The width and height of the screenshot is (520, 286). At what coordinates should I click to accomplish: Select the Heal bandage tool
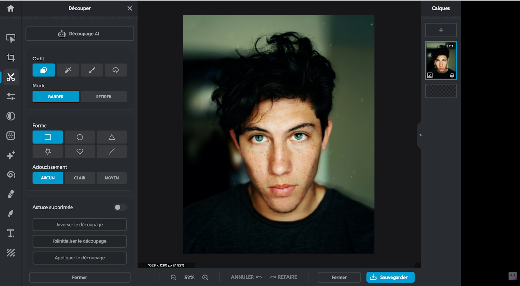(x=11, y=194)
